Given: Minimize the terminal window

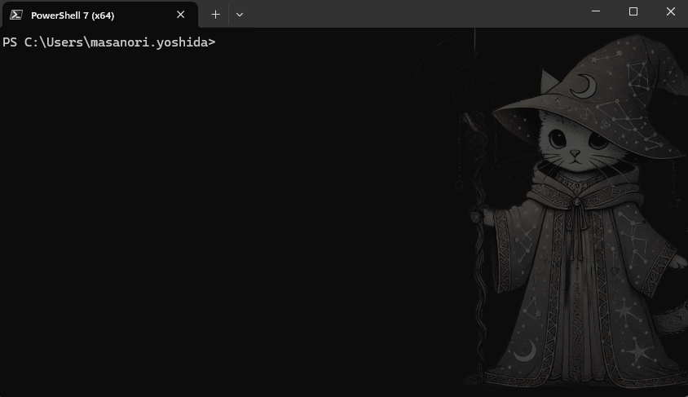Looking at the screenshot, I should point(595,11).
